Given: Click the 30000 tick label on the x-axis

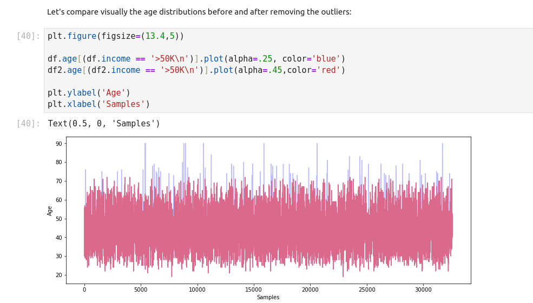Looking at the screenshot, I should [x=423, y=289].
